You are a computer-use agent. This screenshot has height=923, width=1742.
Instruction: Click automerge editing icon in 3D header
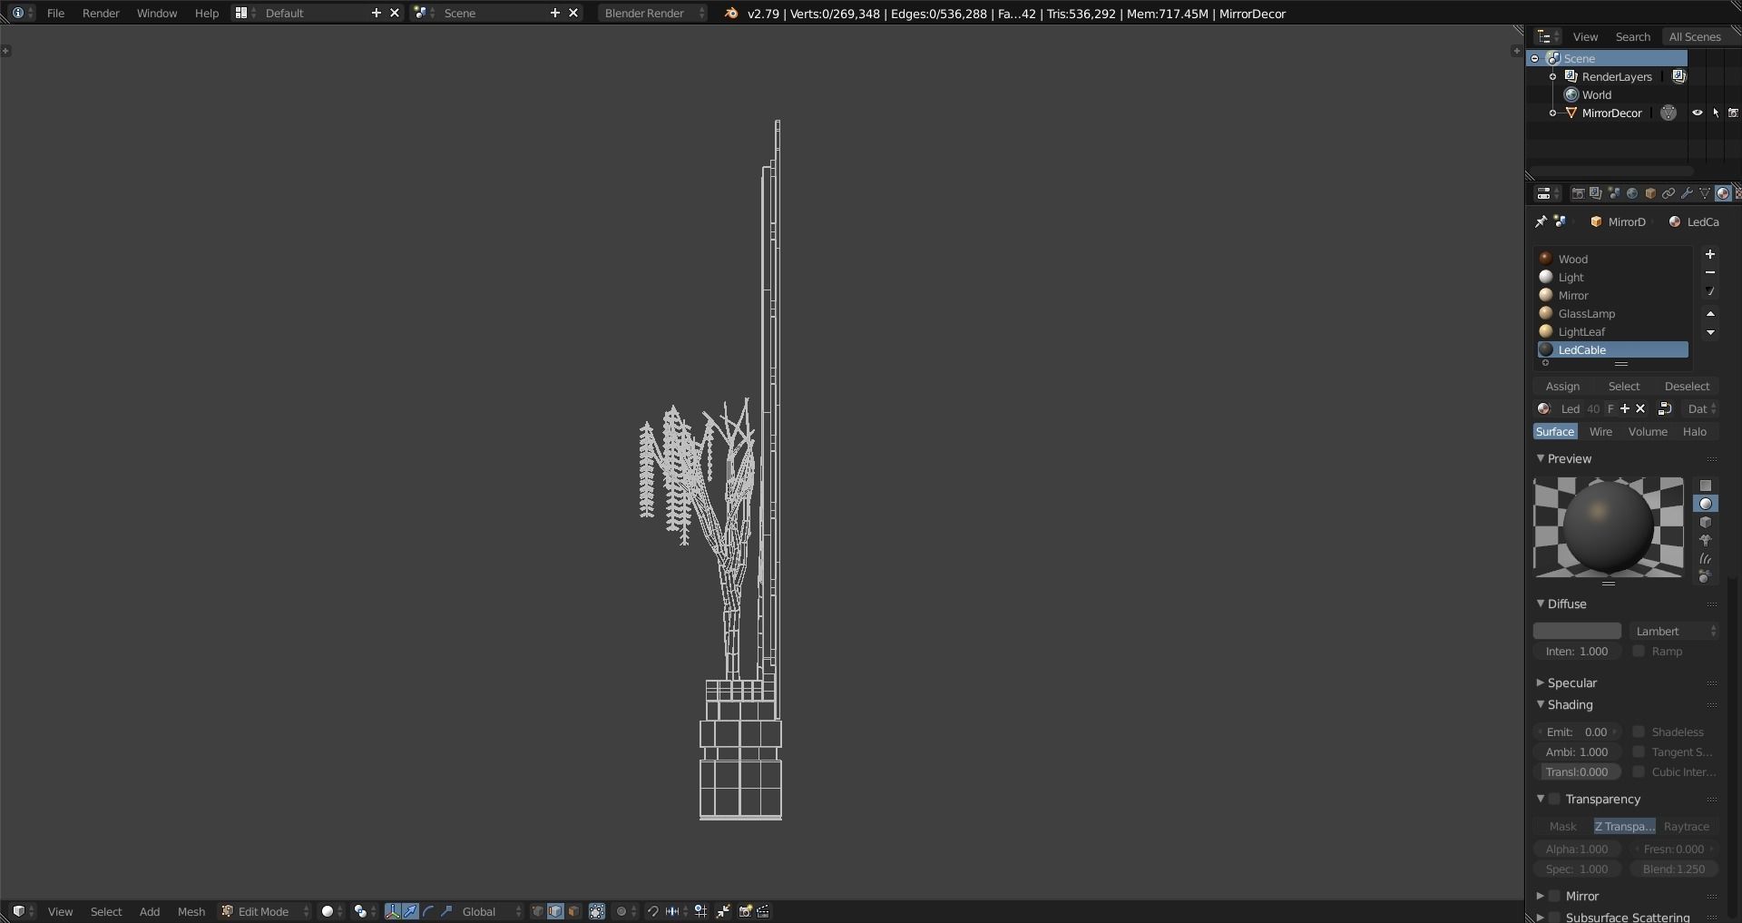click(723, 911)
